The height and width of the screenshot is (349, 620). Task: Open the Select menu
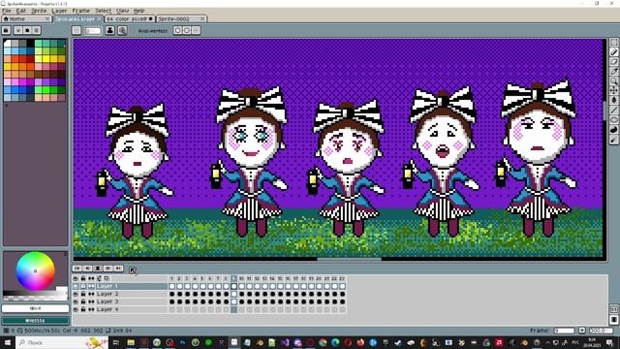103,11
